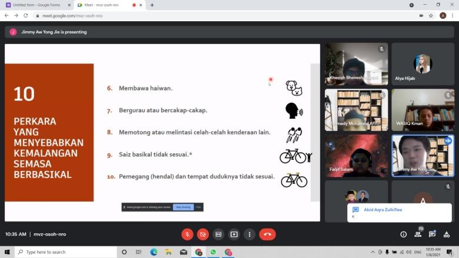Open more options three-dot menu
The width and height of the screenshot is (459, 258).
point(249,234)
